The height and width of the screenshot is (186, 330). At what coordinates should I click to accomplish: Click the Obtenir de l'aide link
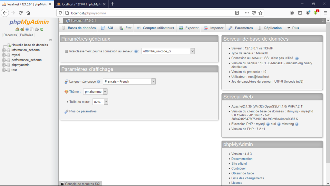coord(242,173)
